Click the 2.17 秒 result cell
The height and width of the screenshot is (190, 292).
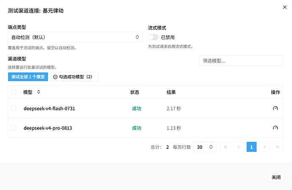point(174,108)
